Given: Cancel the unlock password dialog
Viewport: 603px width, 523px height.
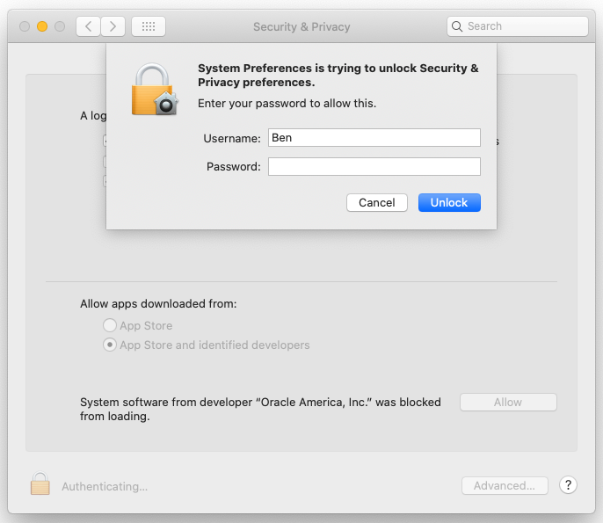Looking at the screenshot, I should [x=377, y=202].
